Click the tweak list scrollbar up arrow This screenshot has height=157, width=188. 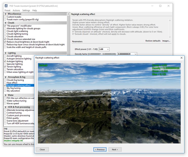click(x=68, y=14)
